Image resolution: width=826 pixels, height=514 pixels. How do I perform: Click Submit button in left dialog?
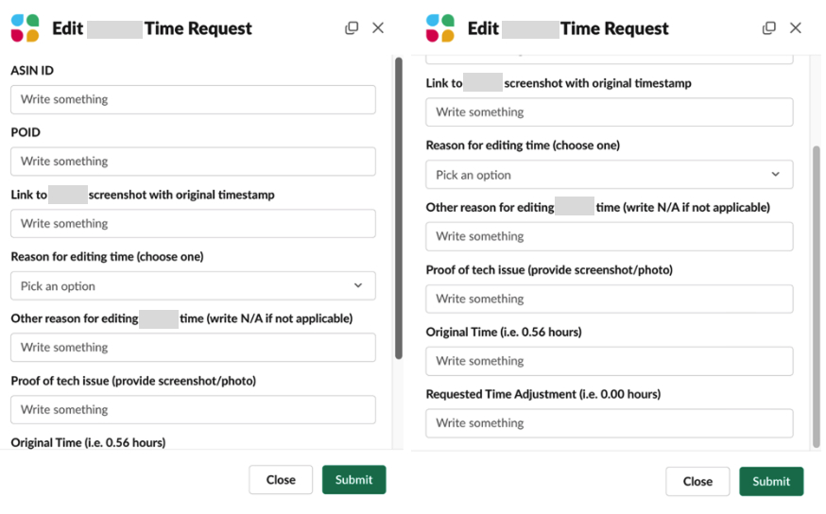354,479
